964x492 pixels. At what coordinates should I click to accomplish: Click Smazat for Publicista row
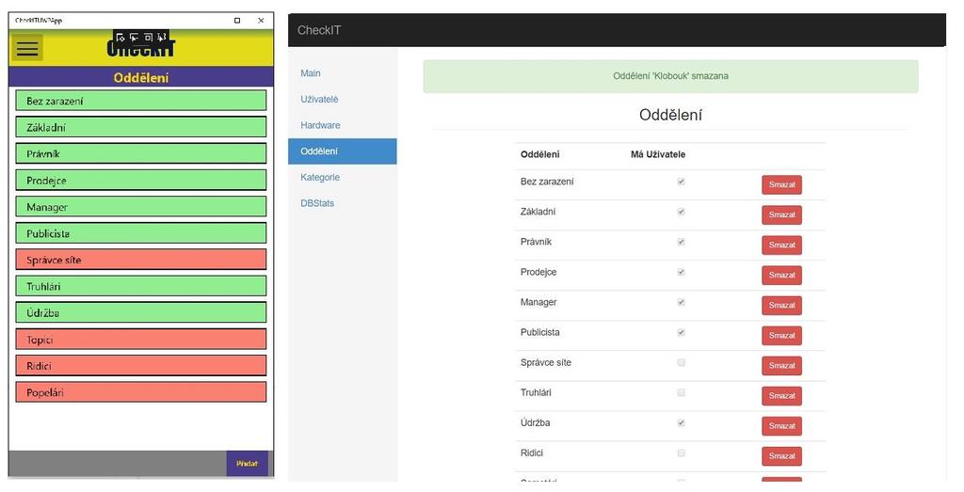point(781,336)
